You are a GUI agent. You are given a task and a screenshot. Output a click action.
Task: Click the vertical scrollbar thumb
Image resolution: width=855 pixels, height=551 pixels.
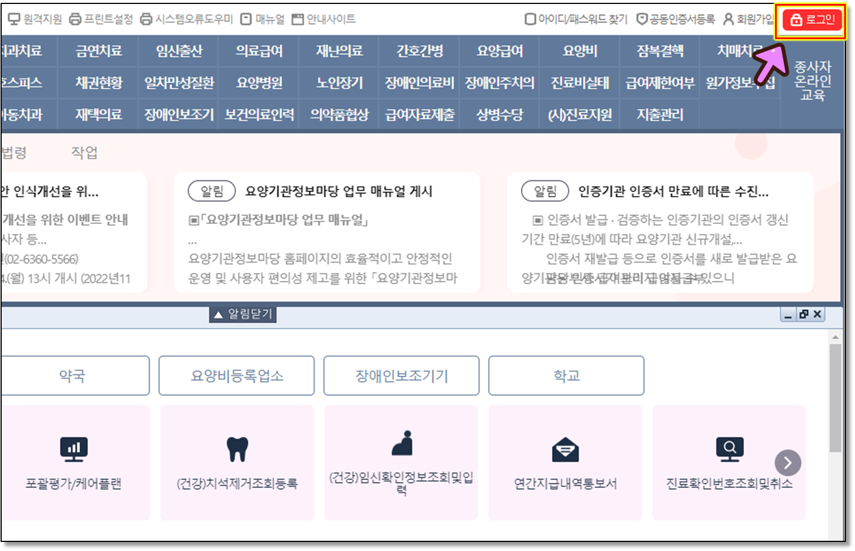pos(835,397)
